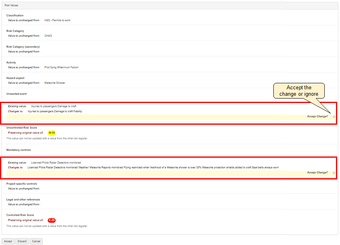Click the Accept button
The height and width of the screenshot is (245, 340).
(x=8, y=241)
